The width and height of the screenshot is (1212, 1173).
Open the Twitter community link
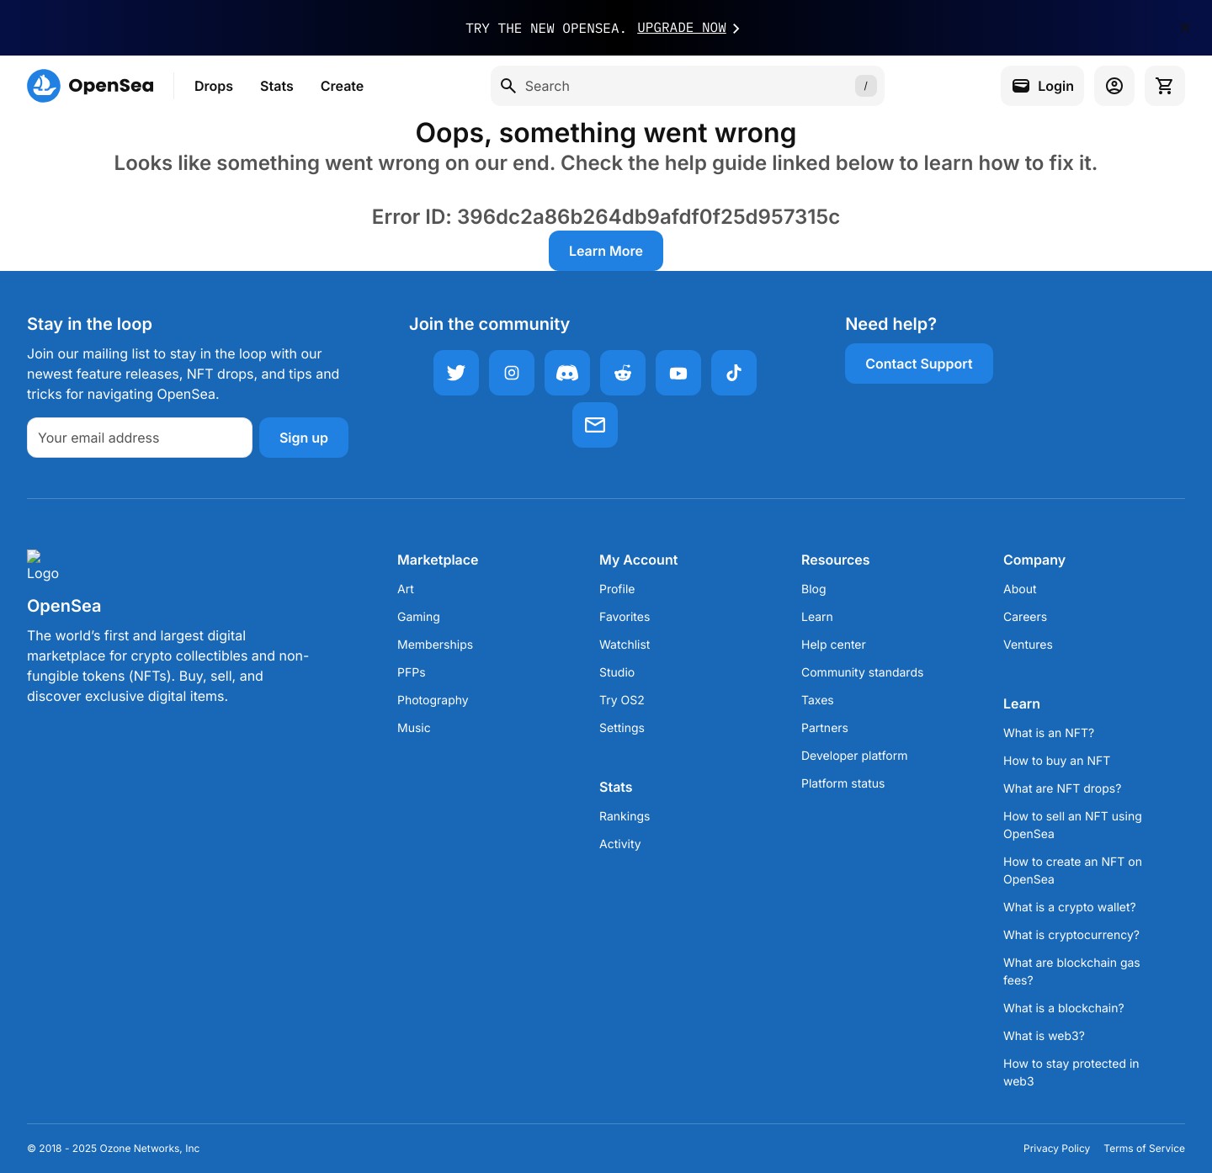coord(456,373)
